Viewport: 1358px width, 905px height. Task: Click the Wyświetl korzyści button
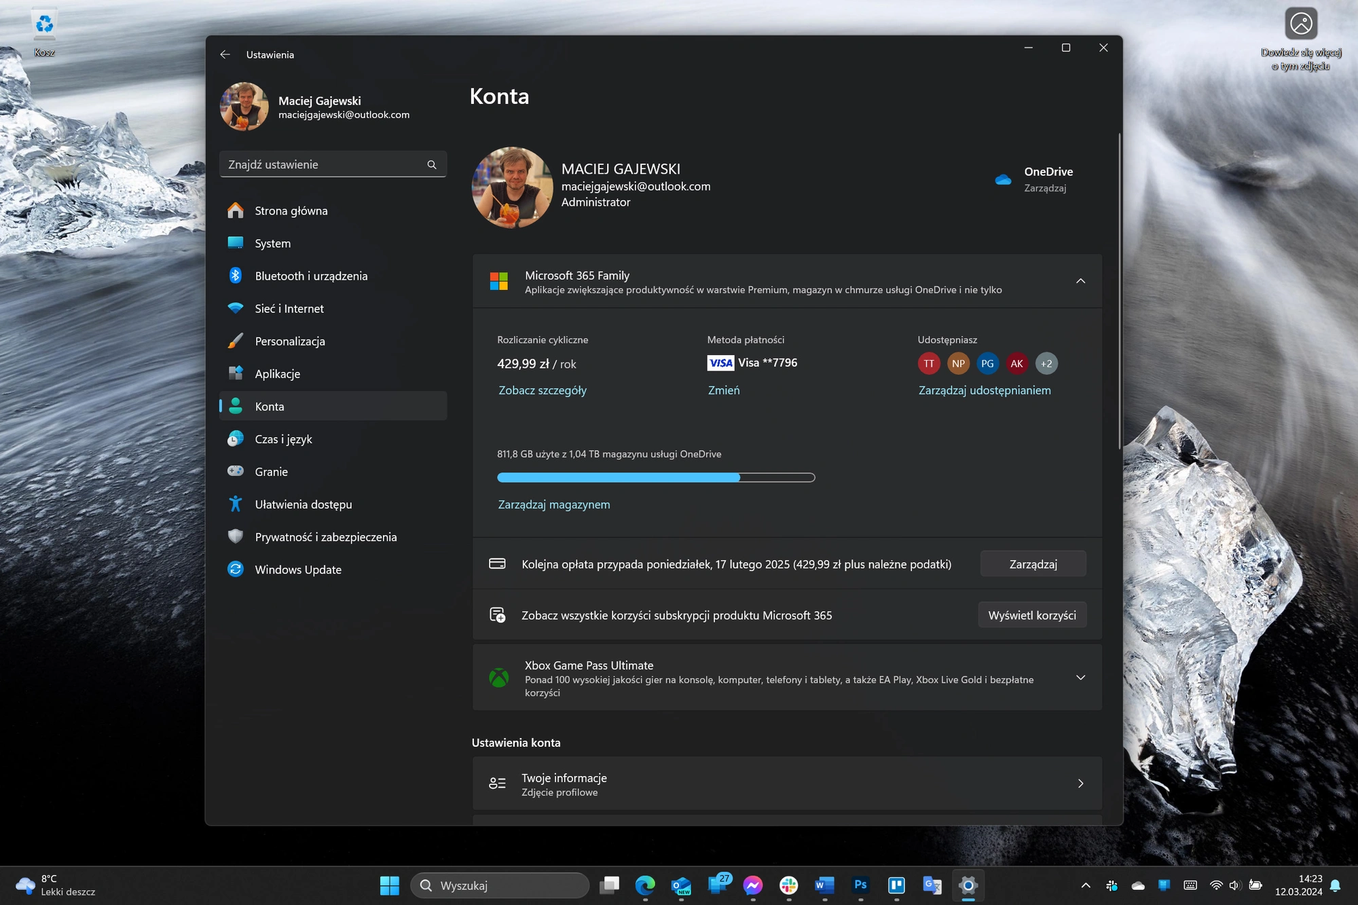pos(1032,615)
